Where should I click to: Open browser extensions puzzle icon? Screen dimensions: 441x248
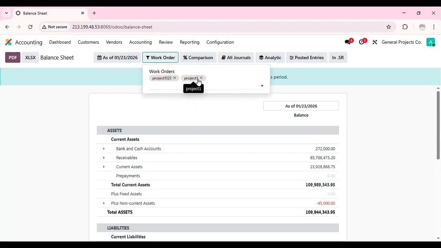click(405, 27)
